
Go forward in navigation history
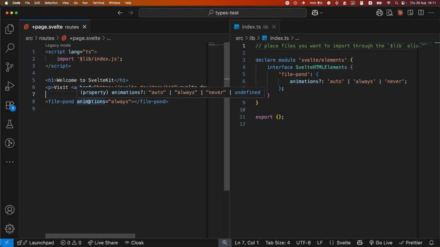[x=131, y=13]
